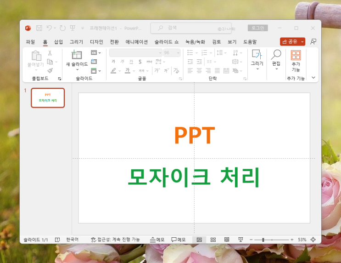Open character spacing dropdown

point(160,62)
